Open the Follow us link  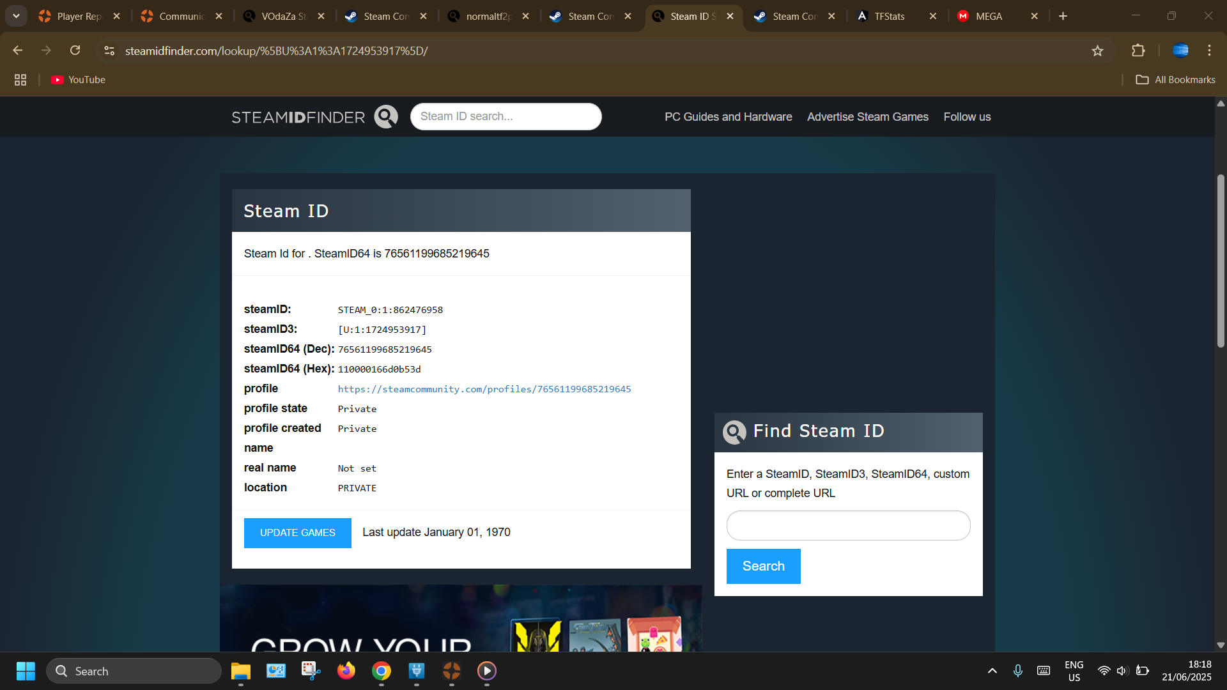967,117
